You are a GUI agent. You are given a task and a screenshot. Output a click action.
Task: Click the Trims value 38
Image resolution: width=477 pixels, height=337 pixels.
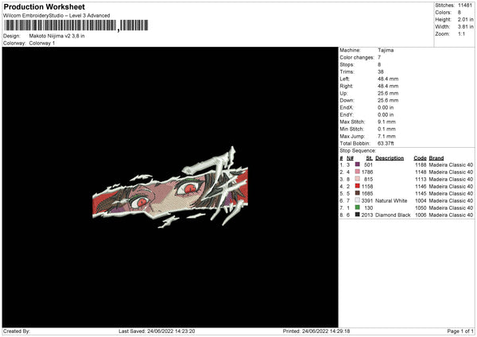[381, 72]
